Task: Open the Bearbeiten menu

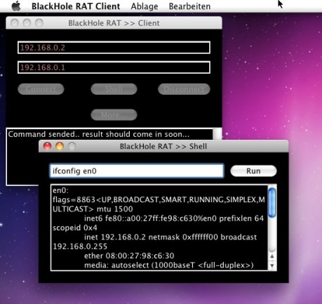Action: tap(189, 6)
